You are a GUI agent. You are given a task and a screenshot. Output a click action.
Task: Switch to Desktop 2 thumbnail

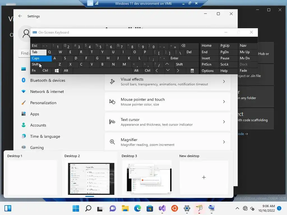click(91, 179)
